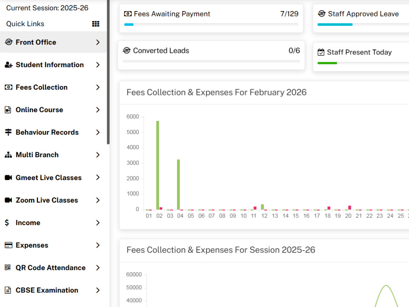Click the Fees Awaiting Payment link
The height and width of the screenshot is (307, 409).
172,14
